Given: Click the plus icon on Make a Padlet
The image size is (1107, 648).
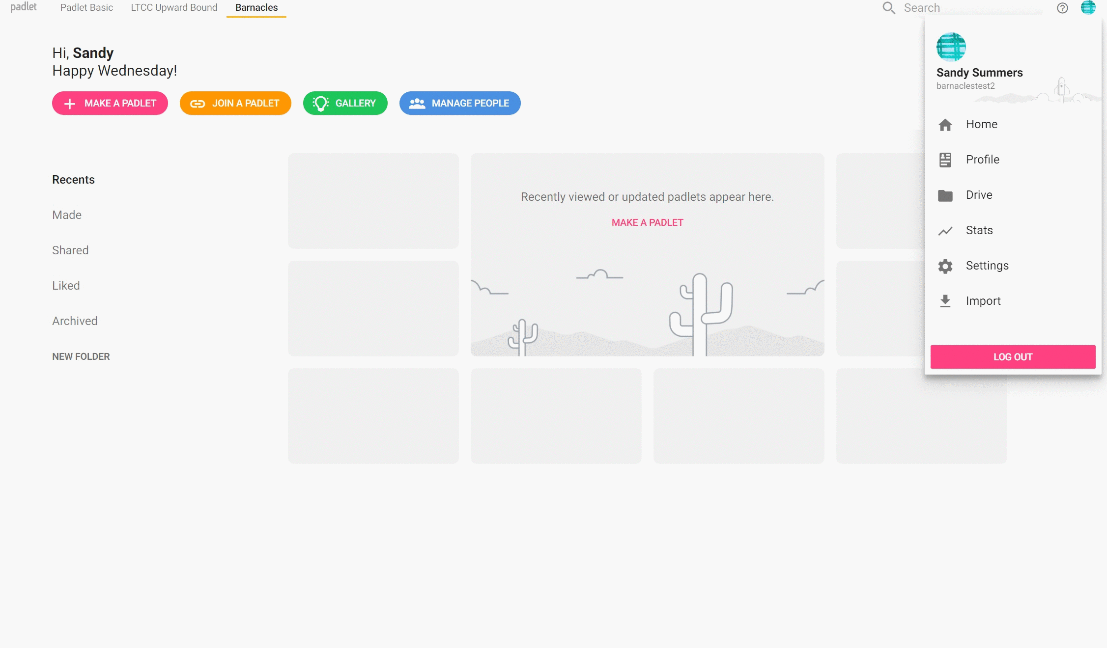Looking at the screenshot, I should 70,104.
